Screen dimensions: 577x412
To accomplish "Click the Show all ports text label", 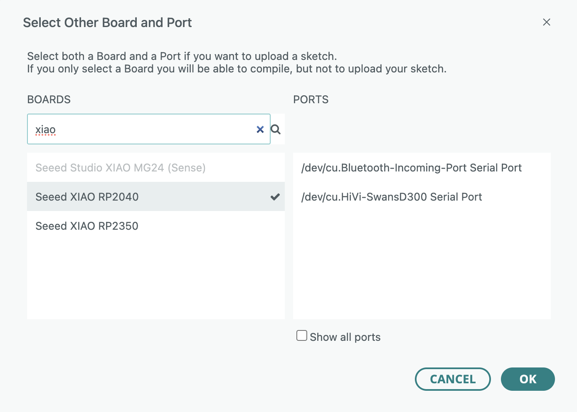I will (x=345, y=337).
